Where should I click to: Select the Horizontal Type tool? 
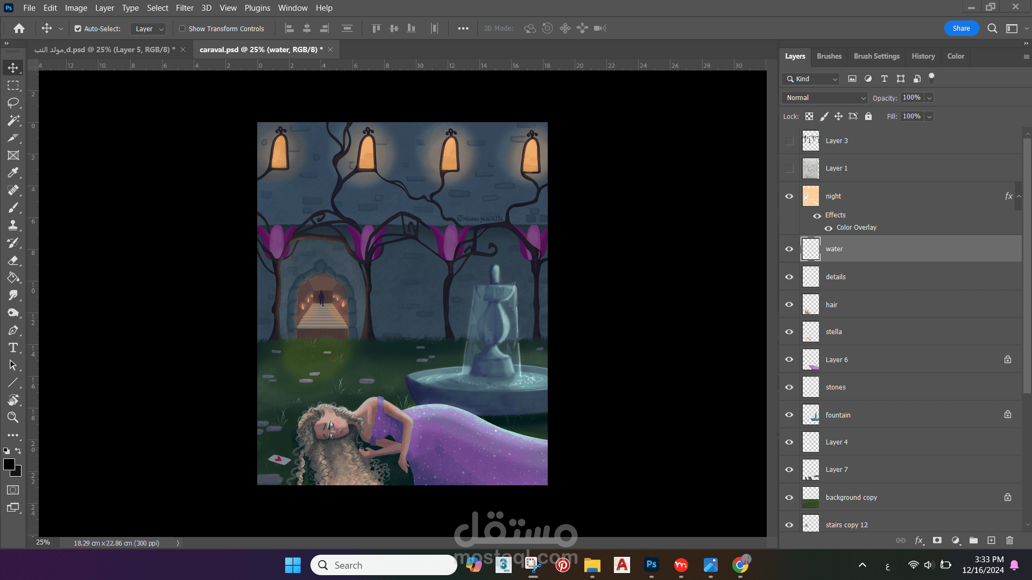tap(13, 348)
